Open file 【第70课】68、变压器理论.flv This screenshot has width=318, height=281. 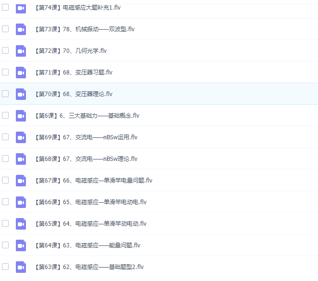point(73,94)
